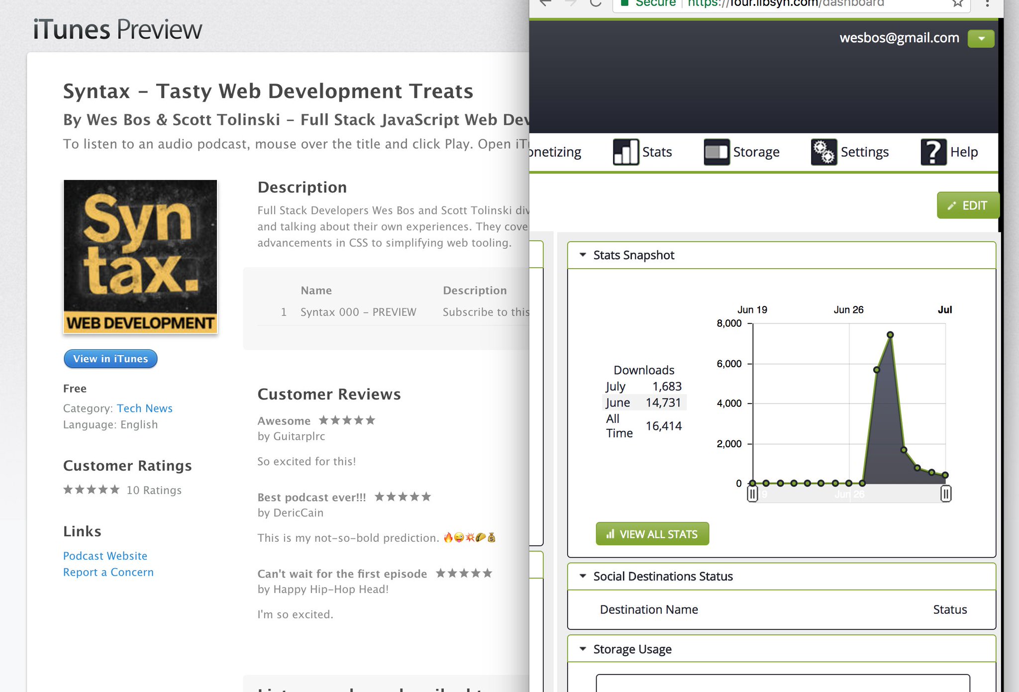Screen dimensions: 1019x692
Task: Select the Syntax 000 - PREVIEW episode row
Action: click(393, 312)
